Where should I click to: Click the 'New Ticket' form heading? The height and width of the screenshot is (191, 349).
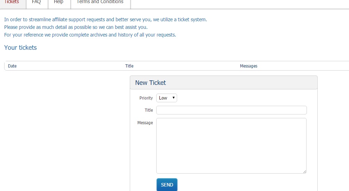(150, 83)
